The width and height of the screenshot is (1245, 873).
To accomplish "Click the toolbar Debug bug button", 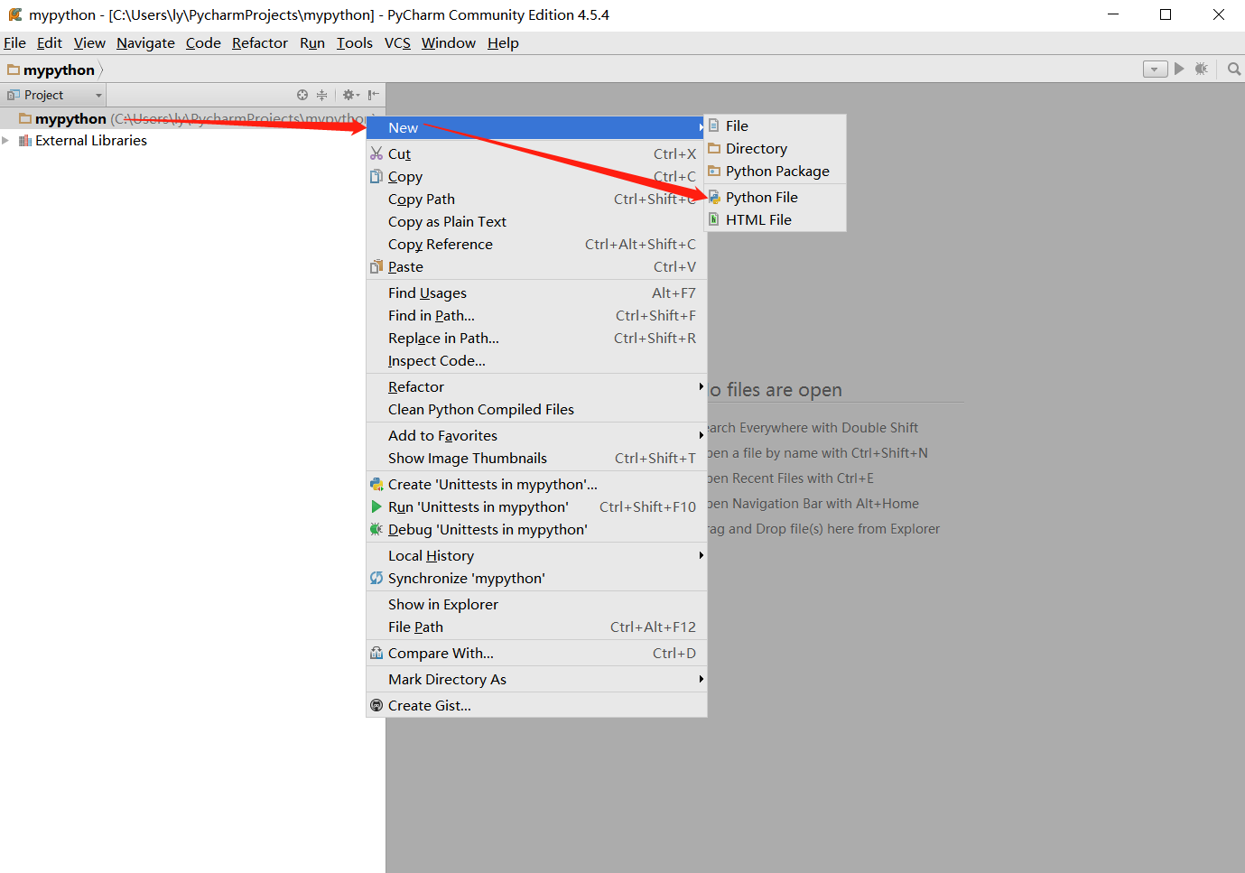I will (x=1201, y=69).
